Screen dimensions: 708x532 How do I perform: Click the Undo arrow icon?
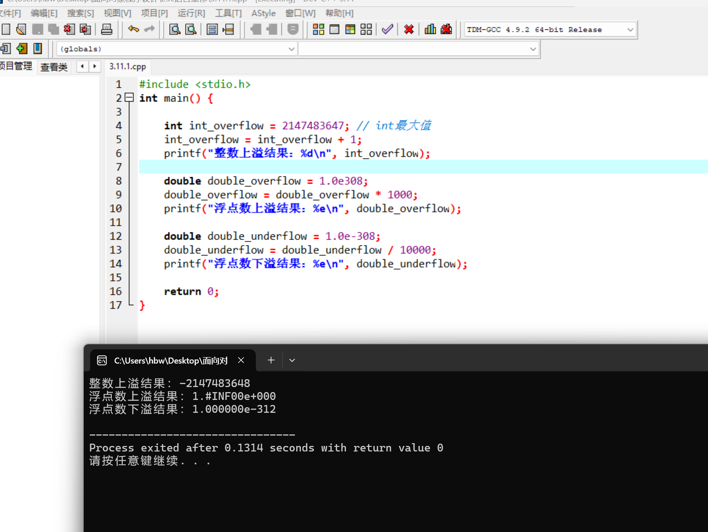pos(133,29)
